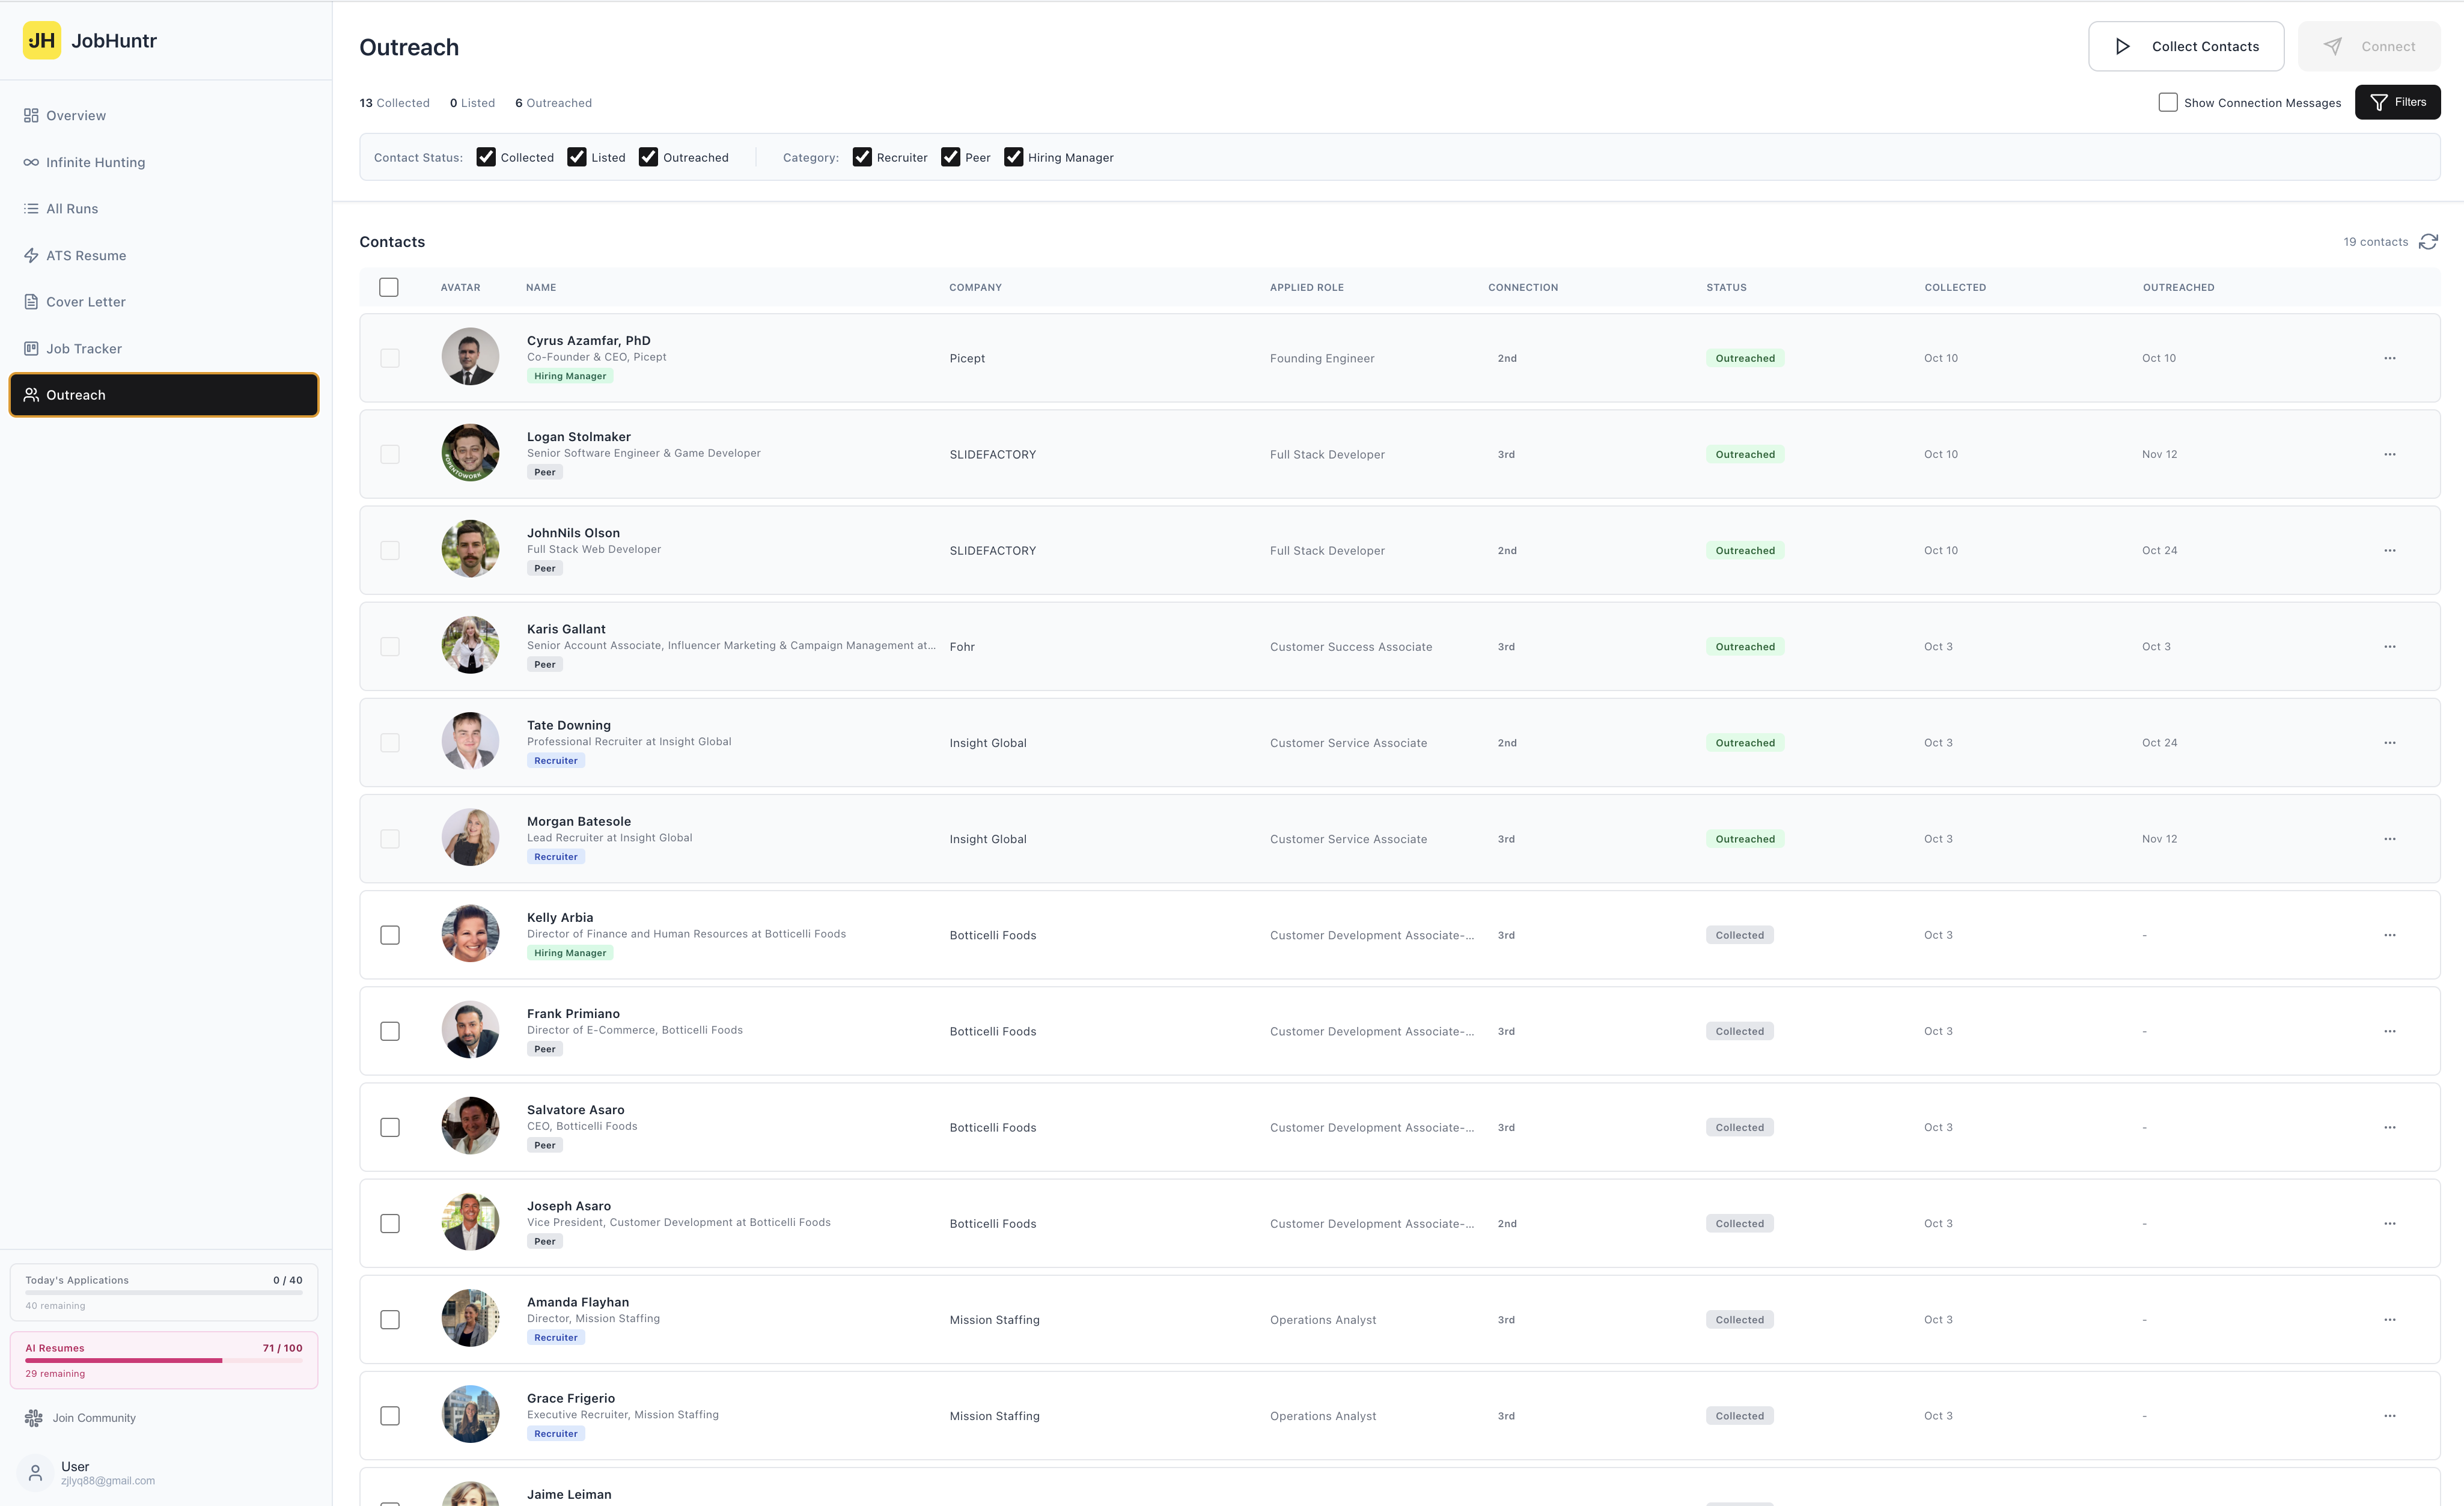
Task: Uncheck the Recruiter category filter
Action: click(x=862, y=157)
